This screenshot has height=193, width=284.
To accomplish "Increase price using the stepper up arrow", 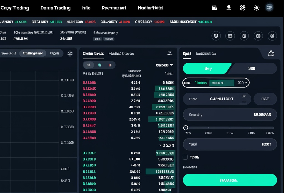I will [244, 96].
